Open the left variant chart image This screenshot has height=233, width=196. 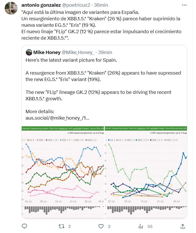point(63,172)
